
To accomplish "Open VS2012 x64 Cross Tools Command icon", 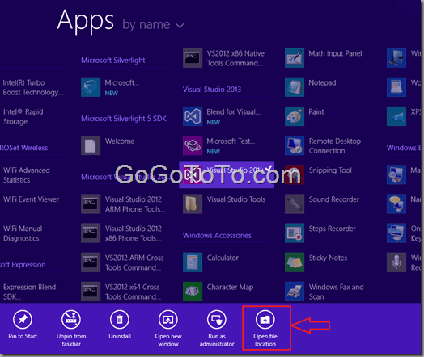I will point(91,292).
